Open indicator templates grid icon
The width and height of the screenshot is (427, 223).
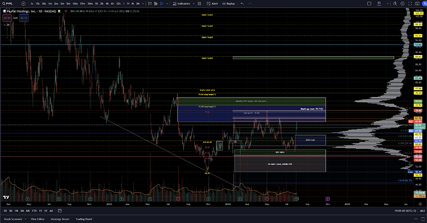pyautogui.click(x=199, y=4)
